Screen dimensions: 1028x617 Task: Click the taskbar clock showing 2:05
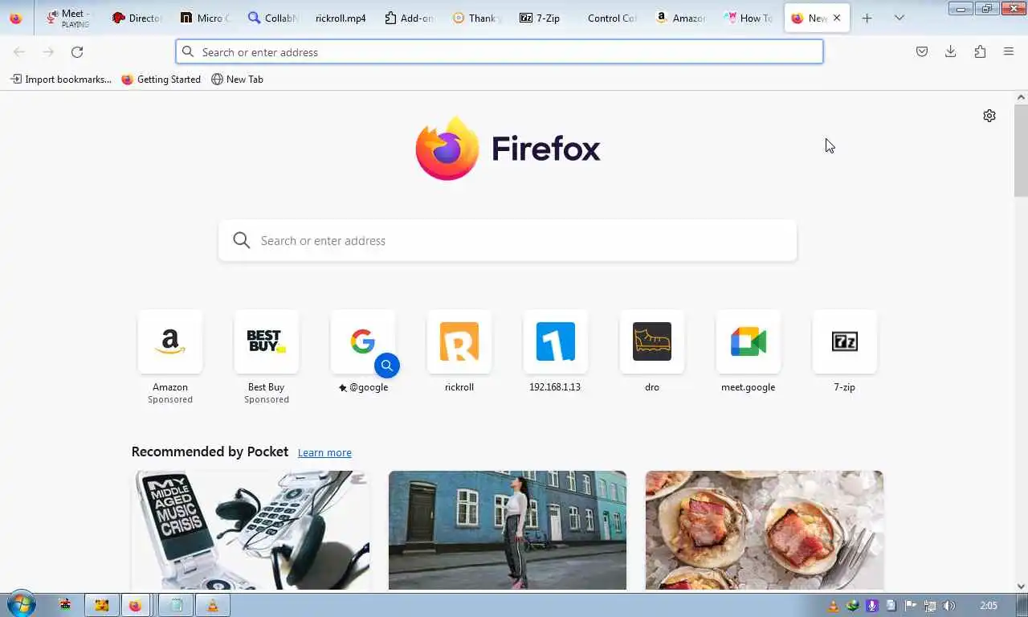(x=989, y=606)
